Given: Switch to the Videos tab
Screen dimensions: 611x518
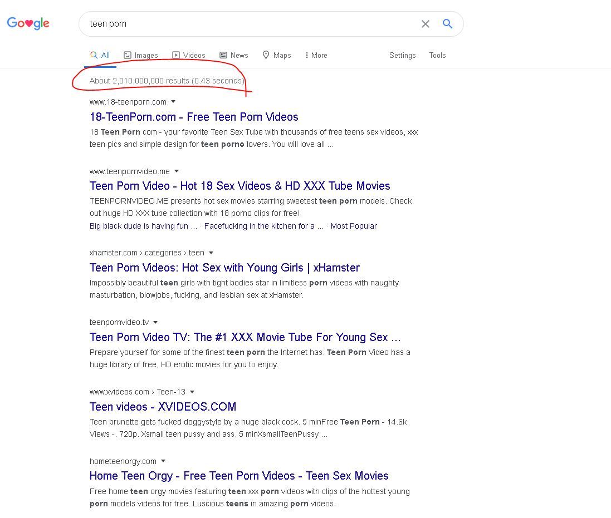Looking at the screenshot, I should pos(189,55).
